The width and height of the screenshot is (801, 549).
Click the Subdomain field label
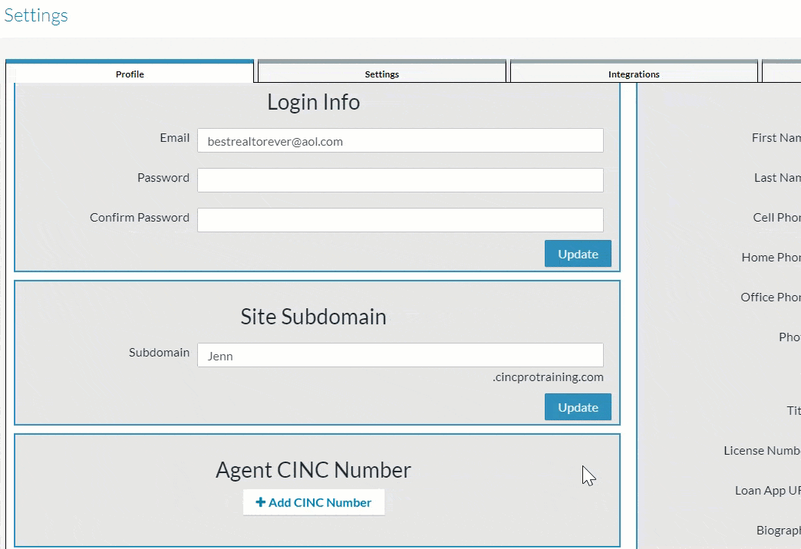[159, 353]
